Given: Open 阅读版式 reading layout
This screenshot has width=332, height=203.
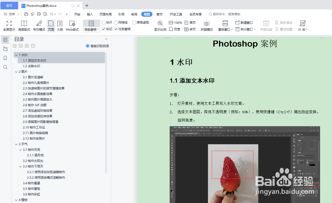Looking at the screenshot, I should 24,26.
